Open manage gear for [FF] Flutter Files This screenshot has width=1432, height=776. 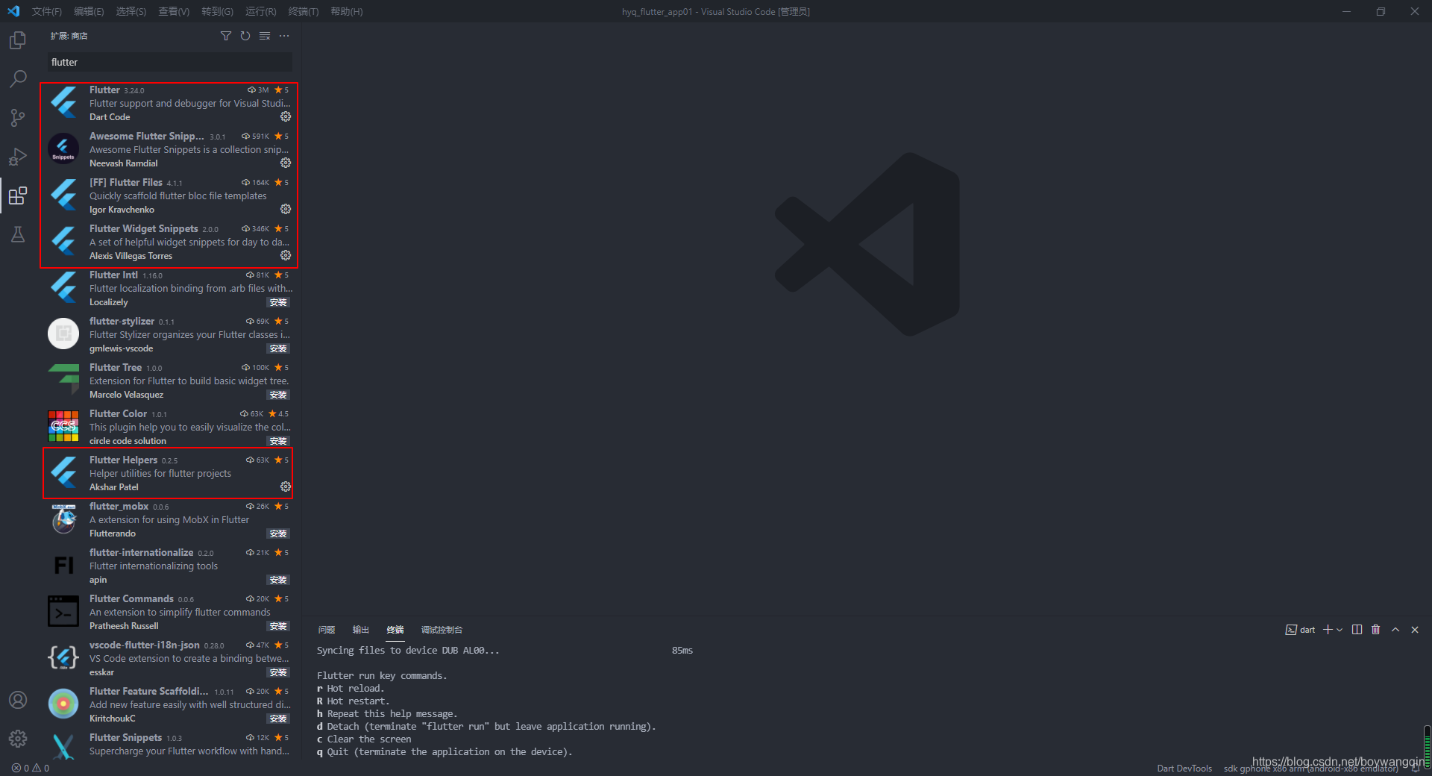pyautogui.click(x=286, y=209)
